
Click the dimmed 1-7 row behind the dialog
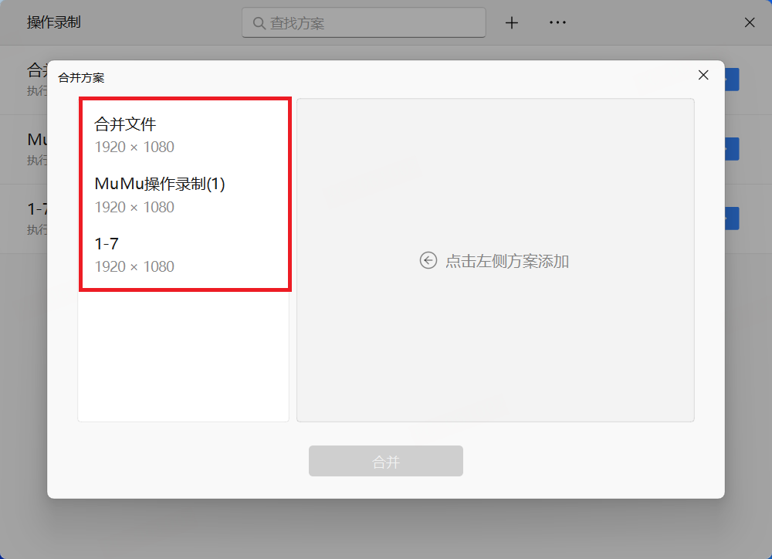tap(37, 219)
